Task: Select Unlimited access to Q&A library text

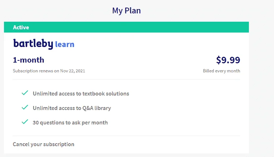Action: [x=72, y=108]
